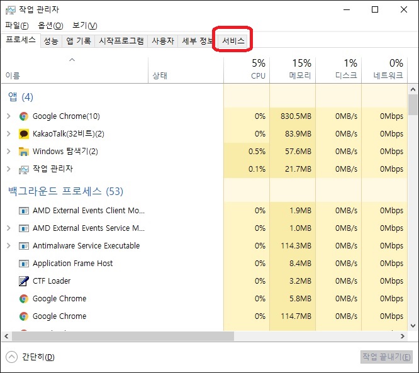Click the 백그라운드 프로세스 (53) heading
This screenshot has height=373, width=419.
[65, 191]
